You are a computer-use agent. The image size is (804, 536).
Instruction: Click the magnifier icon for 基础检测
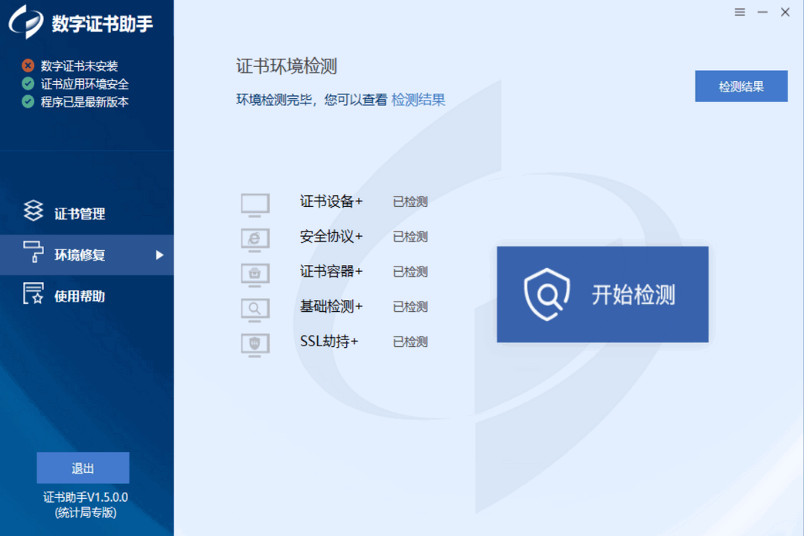[x=255, y=310]
